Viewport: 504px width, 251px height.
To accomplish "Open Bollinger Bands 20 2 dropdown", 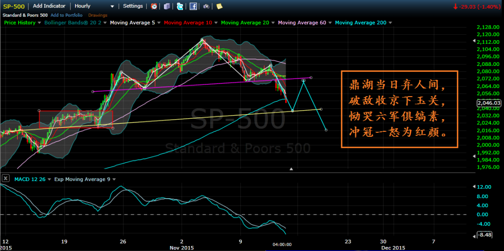I will 105,23.
